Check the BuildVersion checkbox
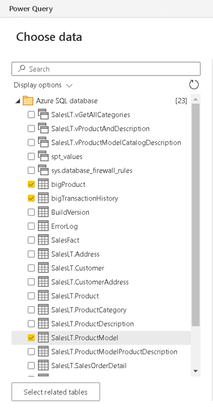 (31, 212)
